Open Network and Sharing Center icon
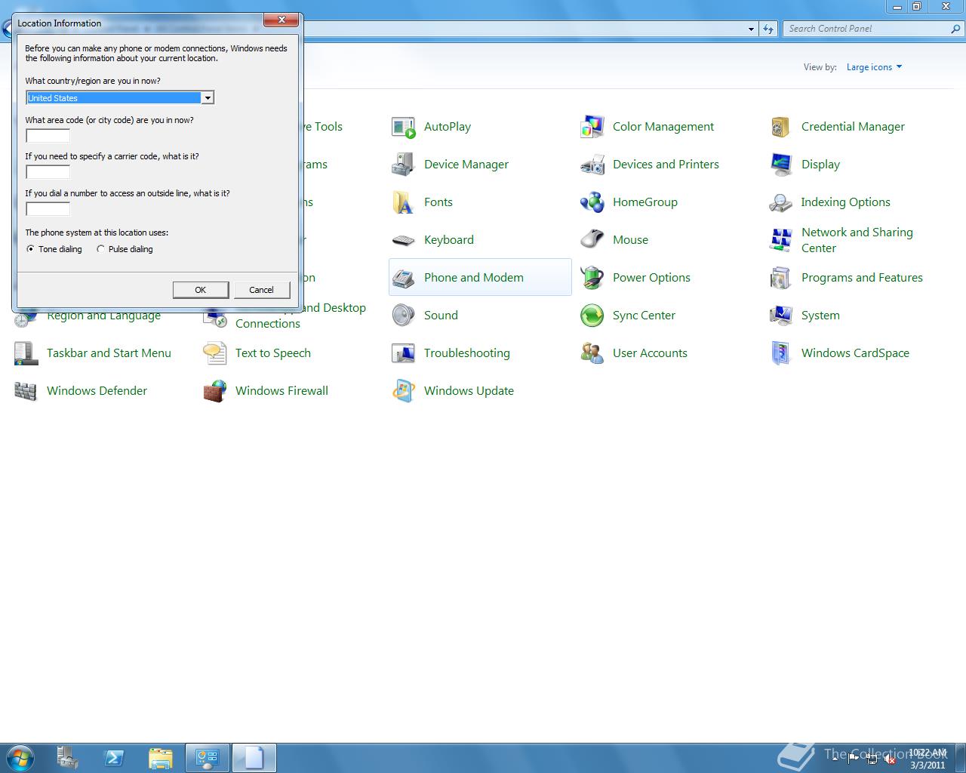 tap(781, 240)
